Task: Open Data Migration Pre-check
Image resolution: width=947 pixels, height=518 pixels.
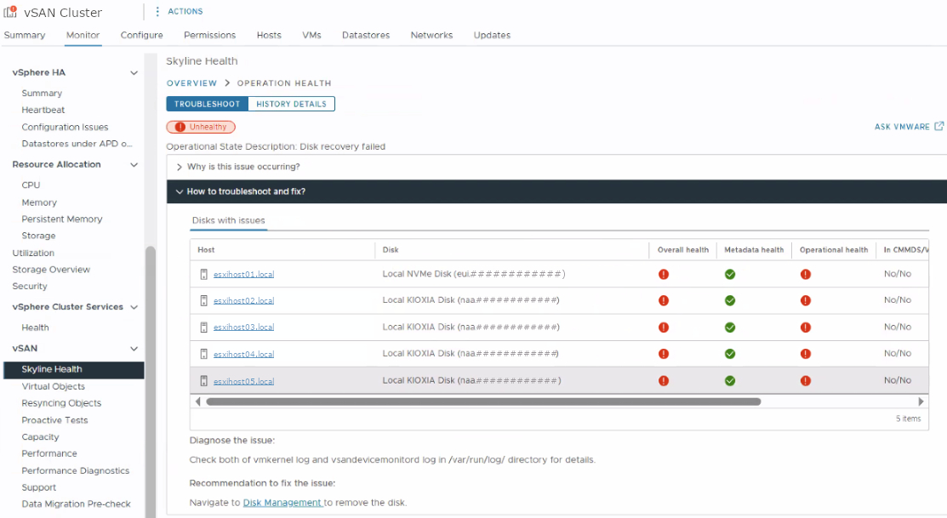Action: [x=76, y=504]
